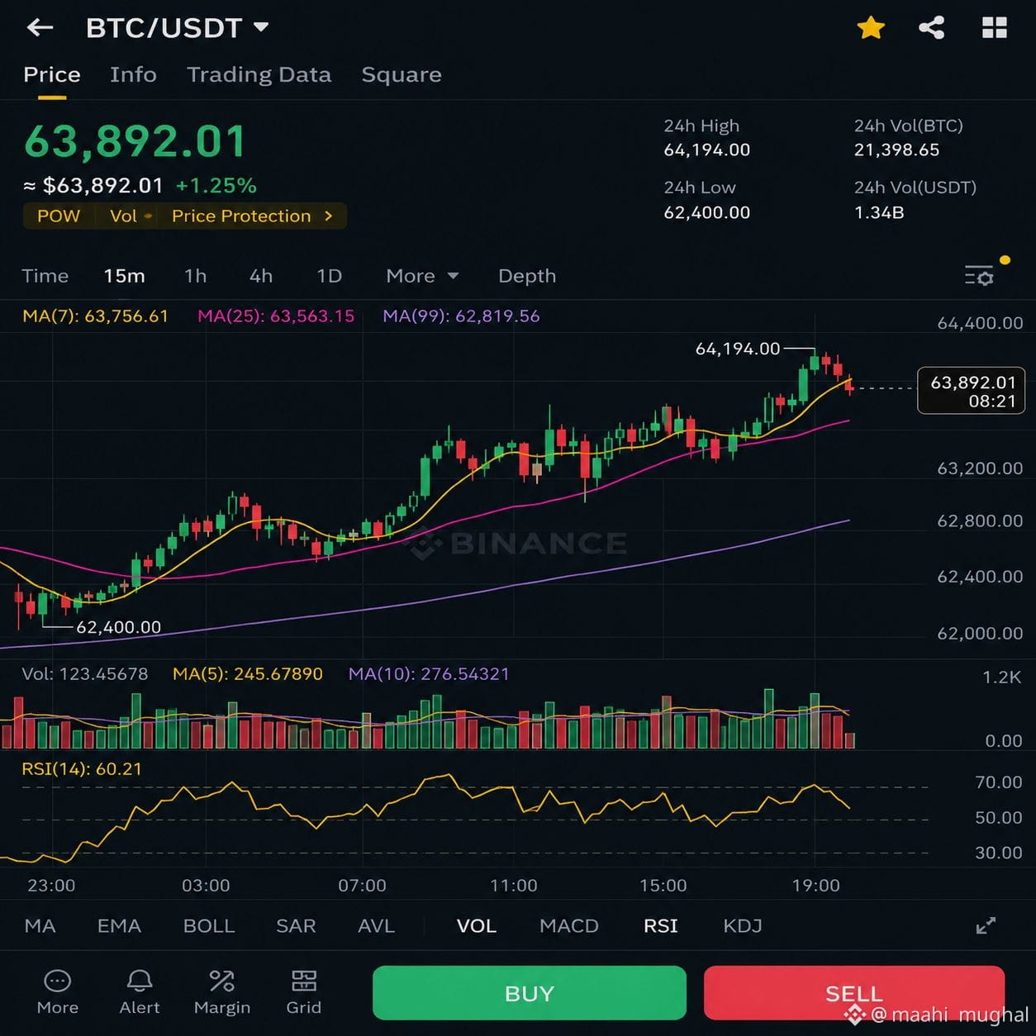Select the 1h interval
Viewport: 1036px width, 1036px height.
(x=196, y=276)
